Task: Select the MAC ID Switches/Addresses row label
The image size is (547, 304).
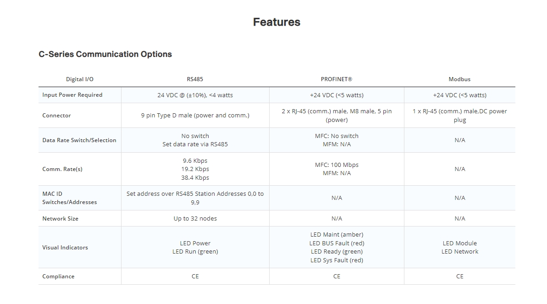Action: pos(70,198)
